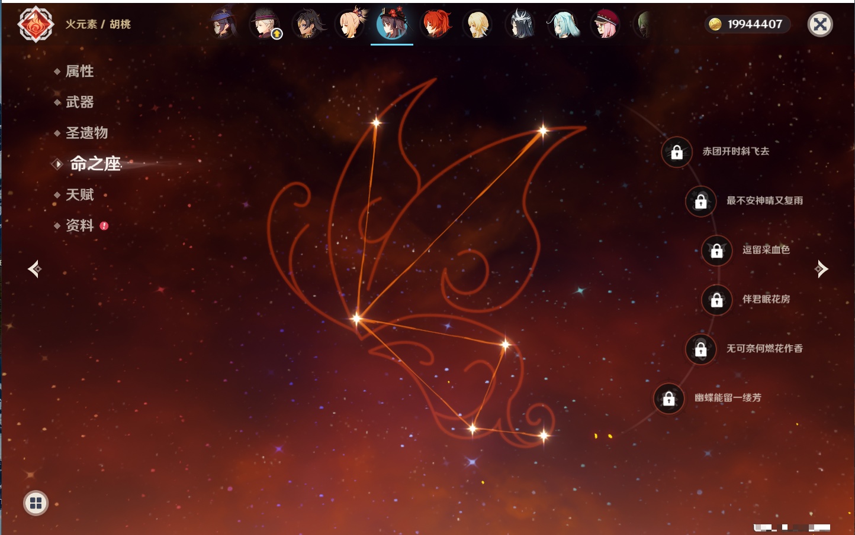The image size is (855, 535).
Task: Open the four-square grid menu button
Action: pyautogui.click(x=36, y=503)
